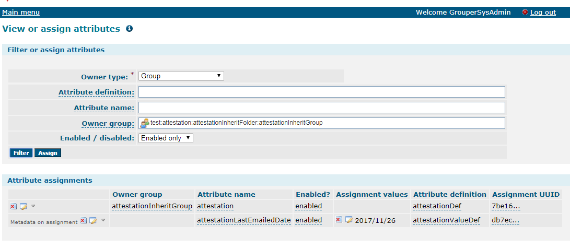Expand the attestation row action menu arrow
Screen dimensions: 570x249
tap(33, 206)
